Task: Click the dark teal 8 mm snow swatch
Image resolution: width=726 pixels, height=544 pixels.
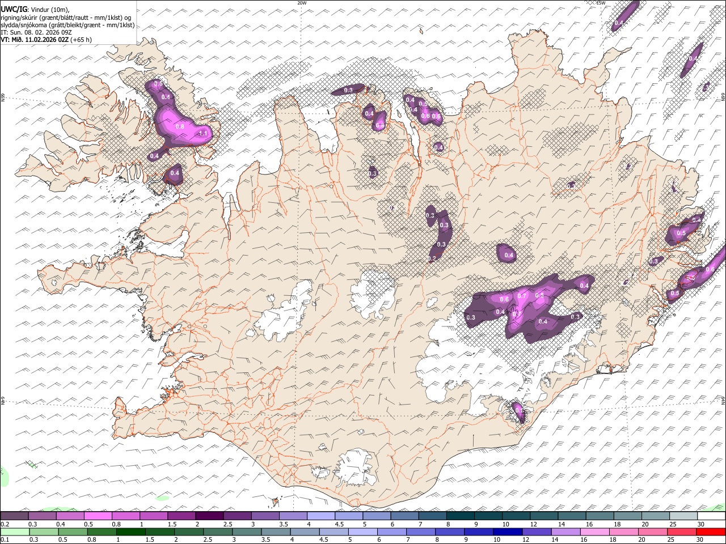Action: 460,516
